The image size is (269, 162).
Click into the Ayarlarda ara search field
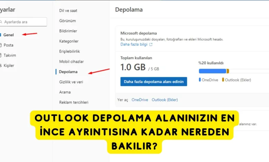23,22
